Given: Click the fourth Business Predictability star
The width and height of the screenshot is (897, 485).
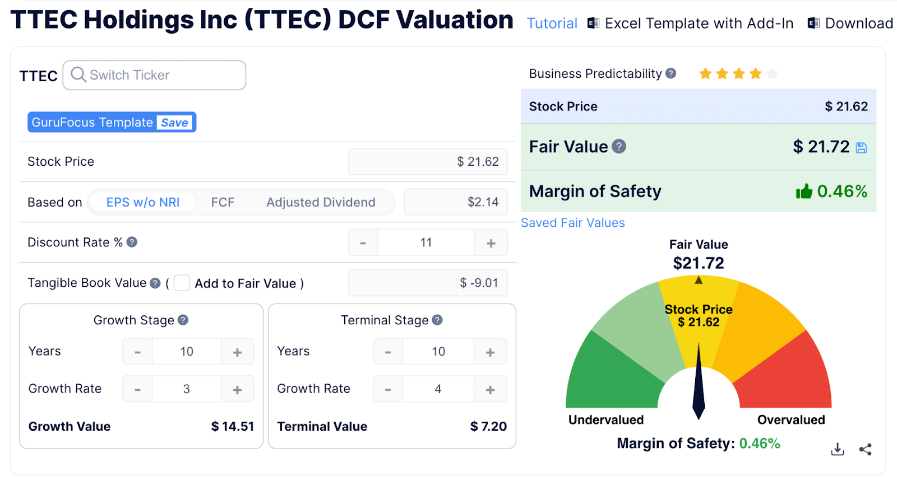Looking at the screenshot, I should (756, 73).
